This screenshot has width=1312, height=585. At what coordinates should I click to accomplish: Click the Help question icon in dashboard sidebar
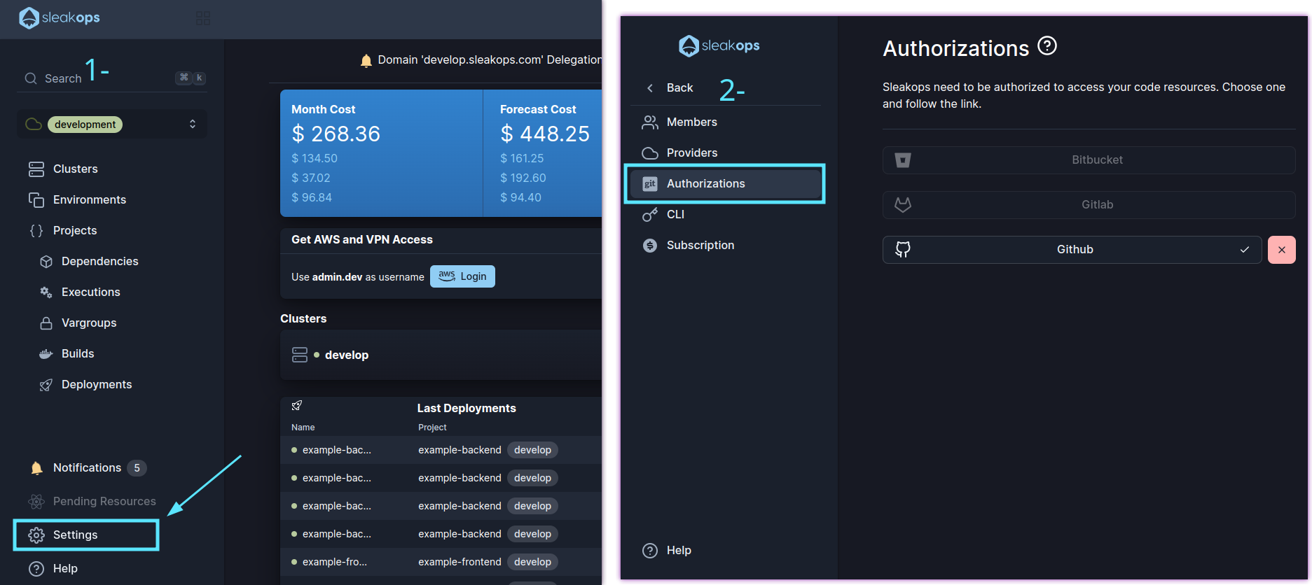36,568
